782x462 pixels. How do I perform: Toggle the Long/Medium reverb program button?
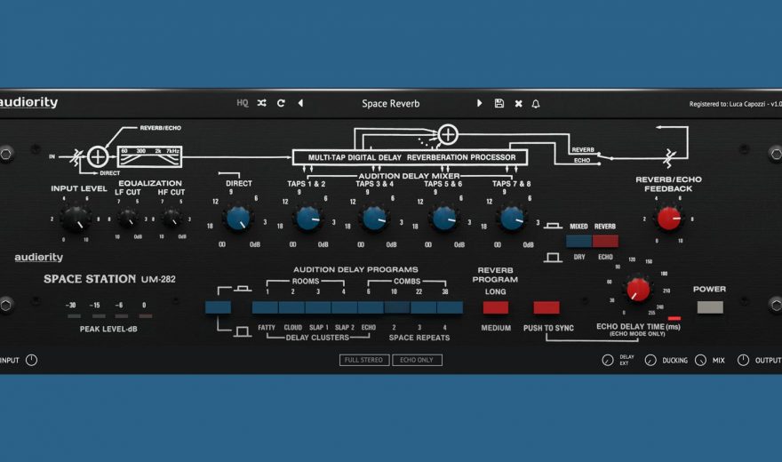(x=495, y=307)
